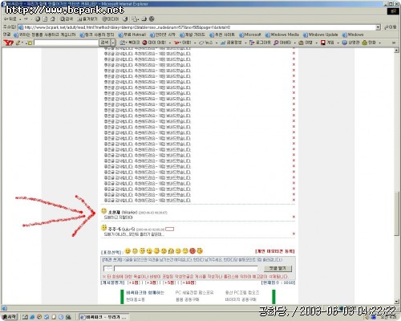Open the Windows Media link
Screen dimensions: 401x321
tap(282, 35)
